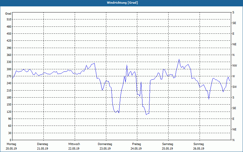
Task: Pick the 360 degree axis label
Action: (9, 55)
